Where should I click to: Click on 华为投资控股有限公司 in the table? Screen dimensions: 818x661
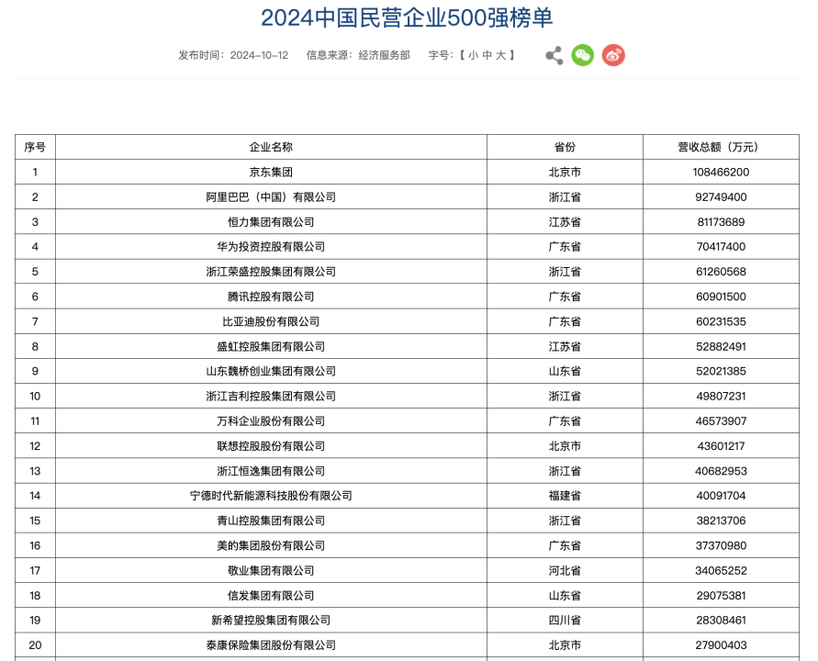coord(271,247)
